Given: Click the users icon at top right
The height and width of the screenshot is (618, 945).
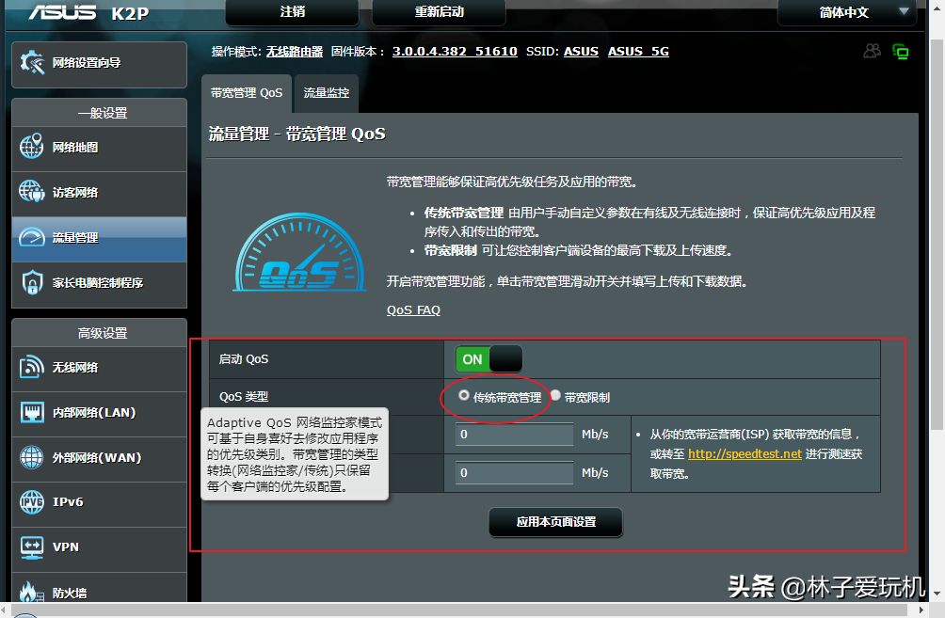Looking at the screenshot, I should click(873, 51).
